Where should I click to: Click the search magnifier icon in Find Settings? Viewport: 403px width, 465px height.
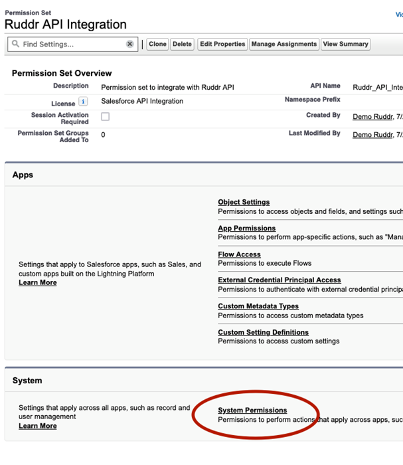pyautogui.click(x=15, y=44)
